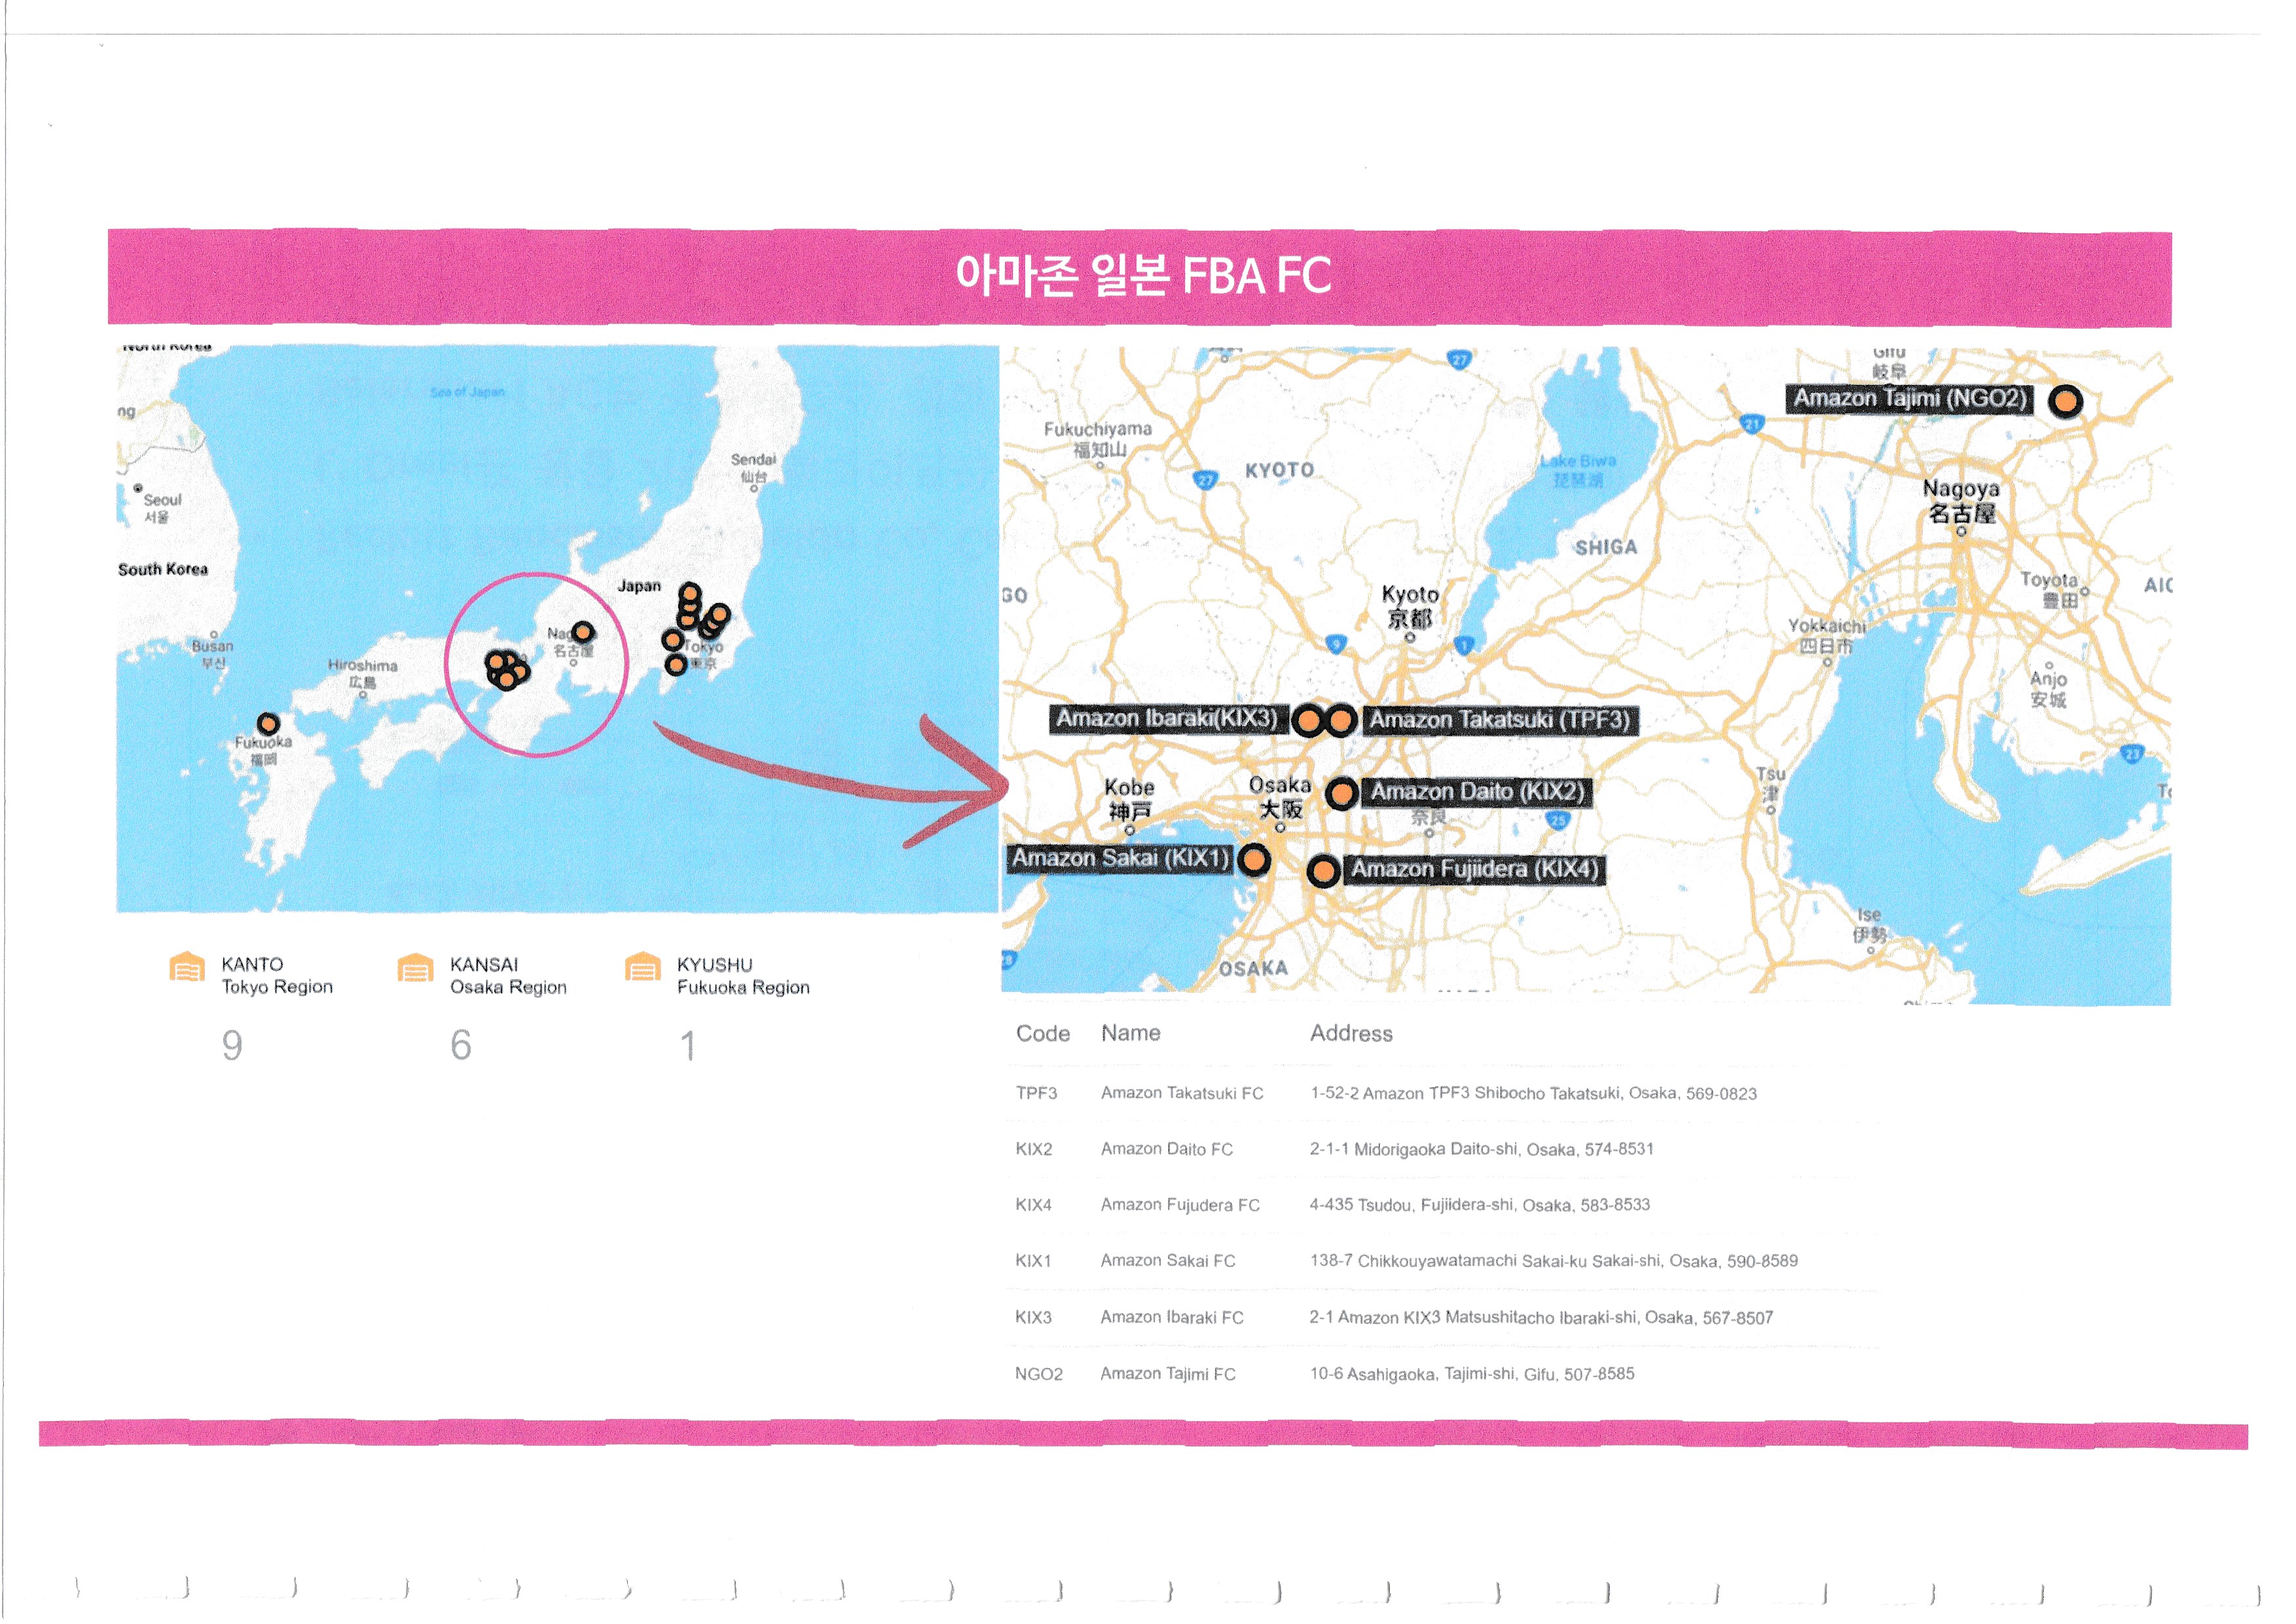Click the KANSAI Osaka Region warehouse icon
The image size is (2296, 1624).
pos(415,967)
